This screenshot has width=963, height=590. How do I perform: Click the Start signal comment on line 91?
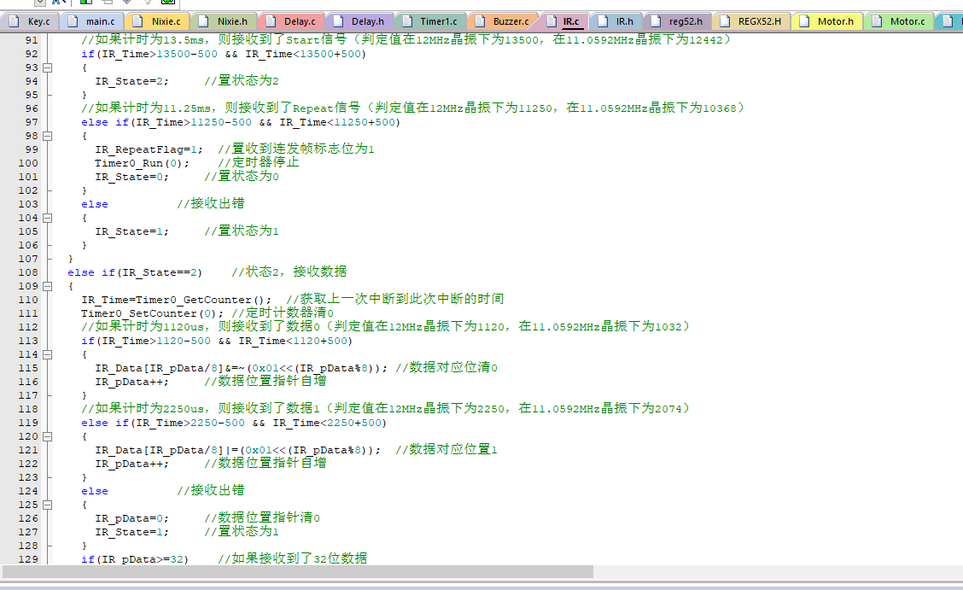[406, 40]
